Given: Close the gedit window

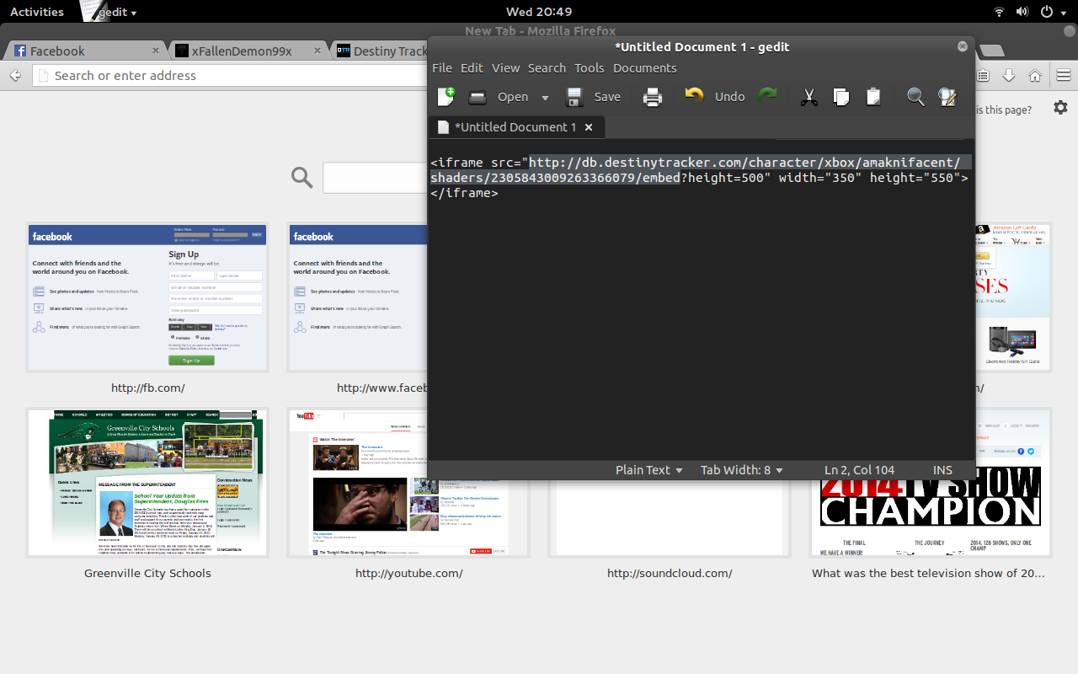Looking at the screenshot, I should pos(962,47).
